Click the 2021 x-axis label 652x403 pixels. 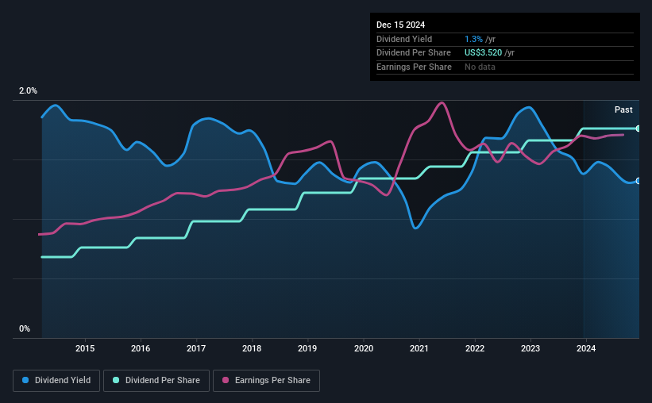point(419,348)
